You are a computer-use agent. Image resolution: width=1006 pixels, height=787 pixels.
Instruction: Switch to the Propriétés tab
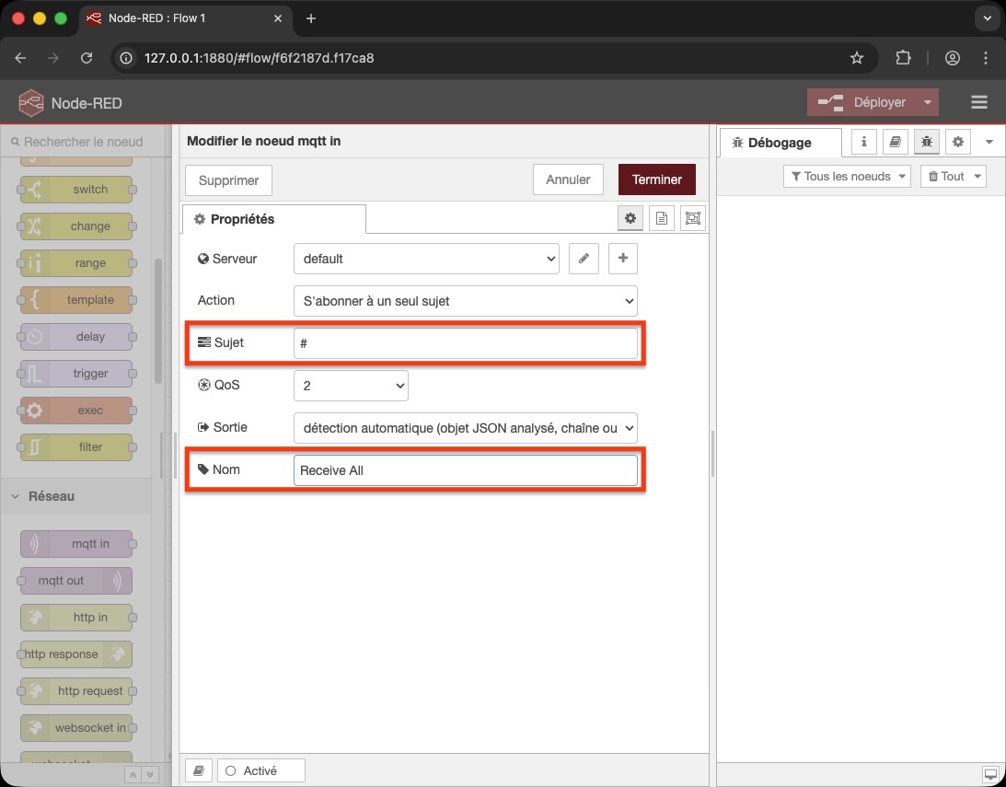point(245,219)
